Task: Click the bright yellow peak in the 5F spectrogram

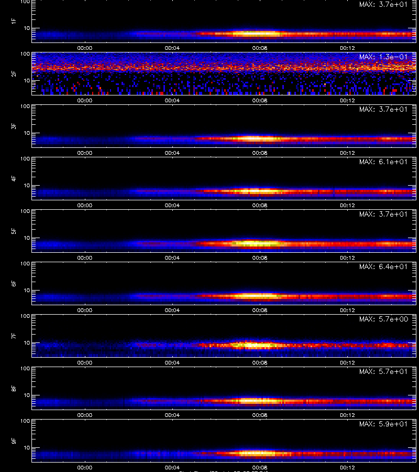Action: tap(257, 243)
